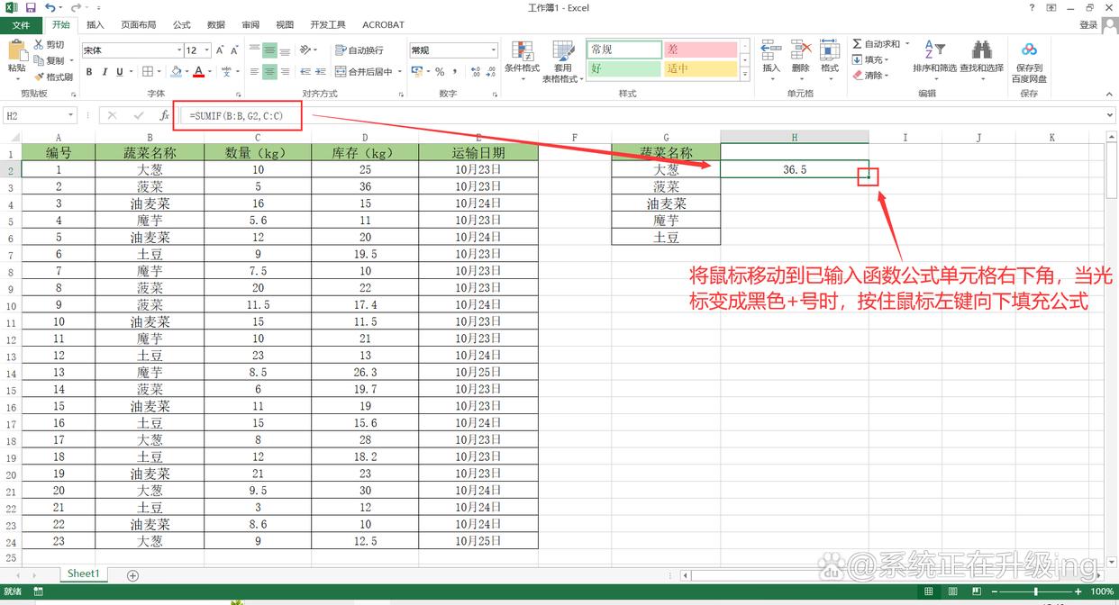Click Insert cells (插入) icon
This screenshot has width=1119, height=605.
(x=771, y=58)
